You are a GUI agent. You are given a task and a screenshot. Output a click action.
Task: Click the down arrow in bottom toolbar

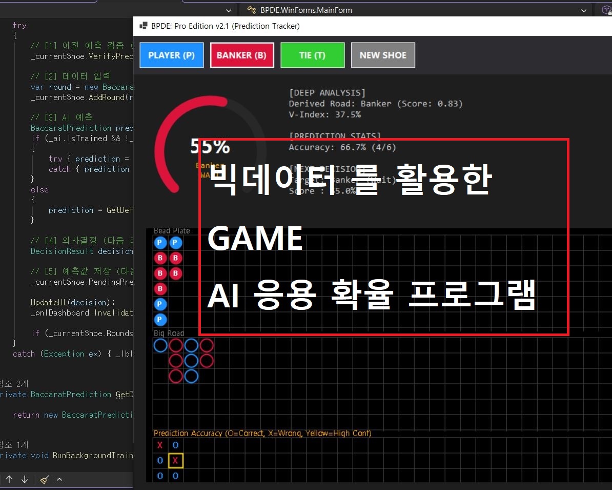click(x=25, y=480)
